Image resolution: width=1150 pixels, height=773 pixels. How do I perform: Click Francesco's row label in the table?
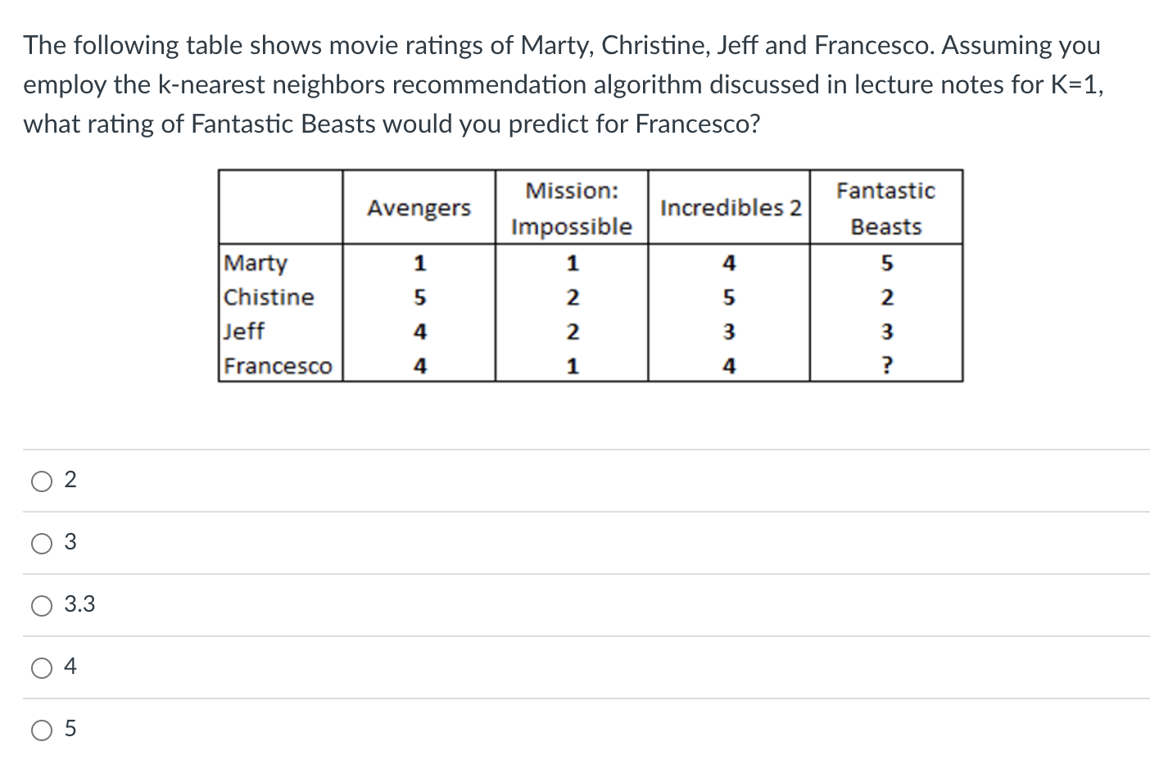click(x=278, y=366)
